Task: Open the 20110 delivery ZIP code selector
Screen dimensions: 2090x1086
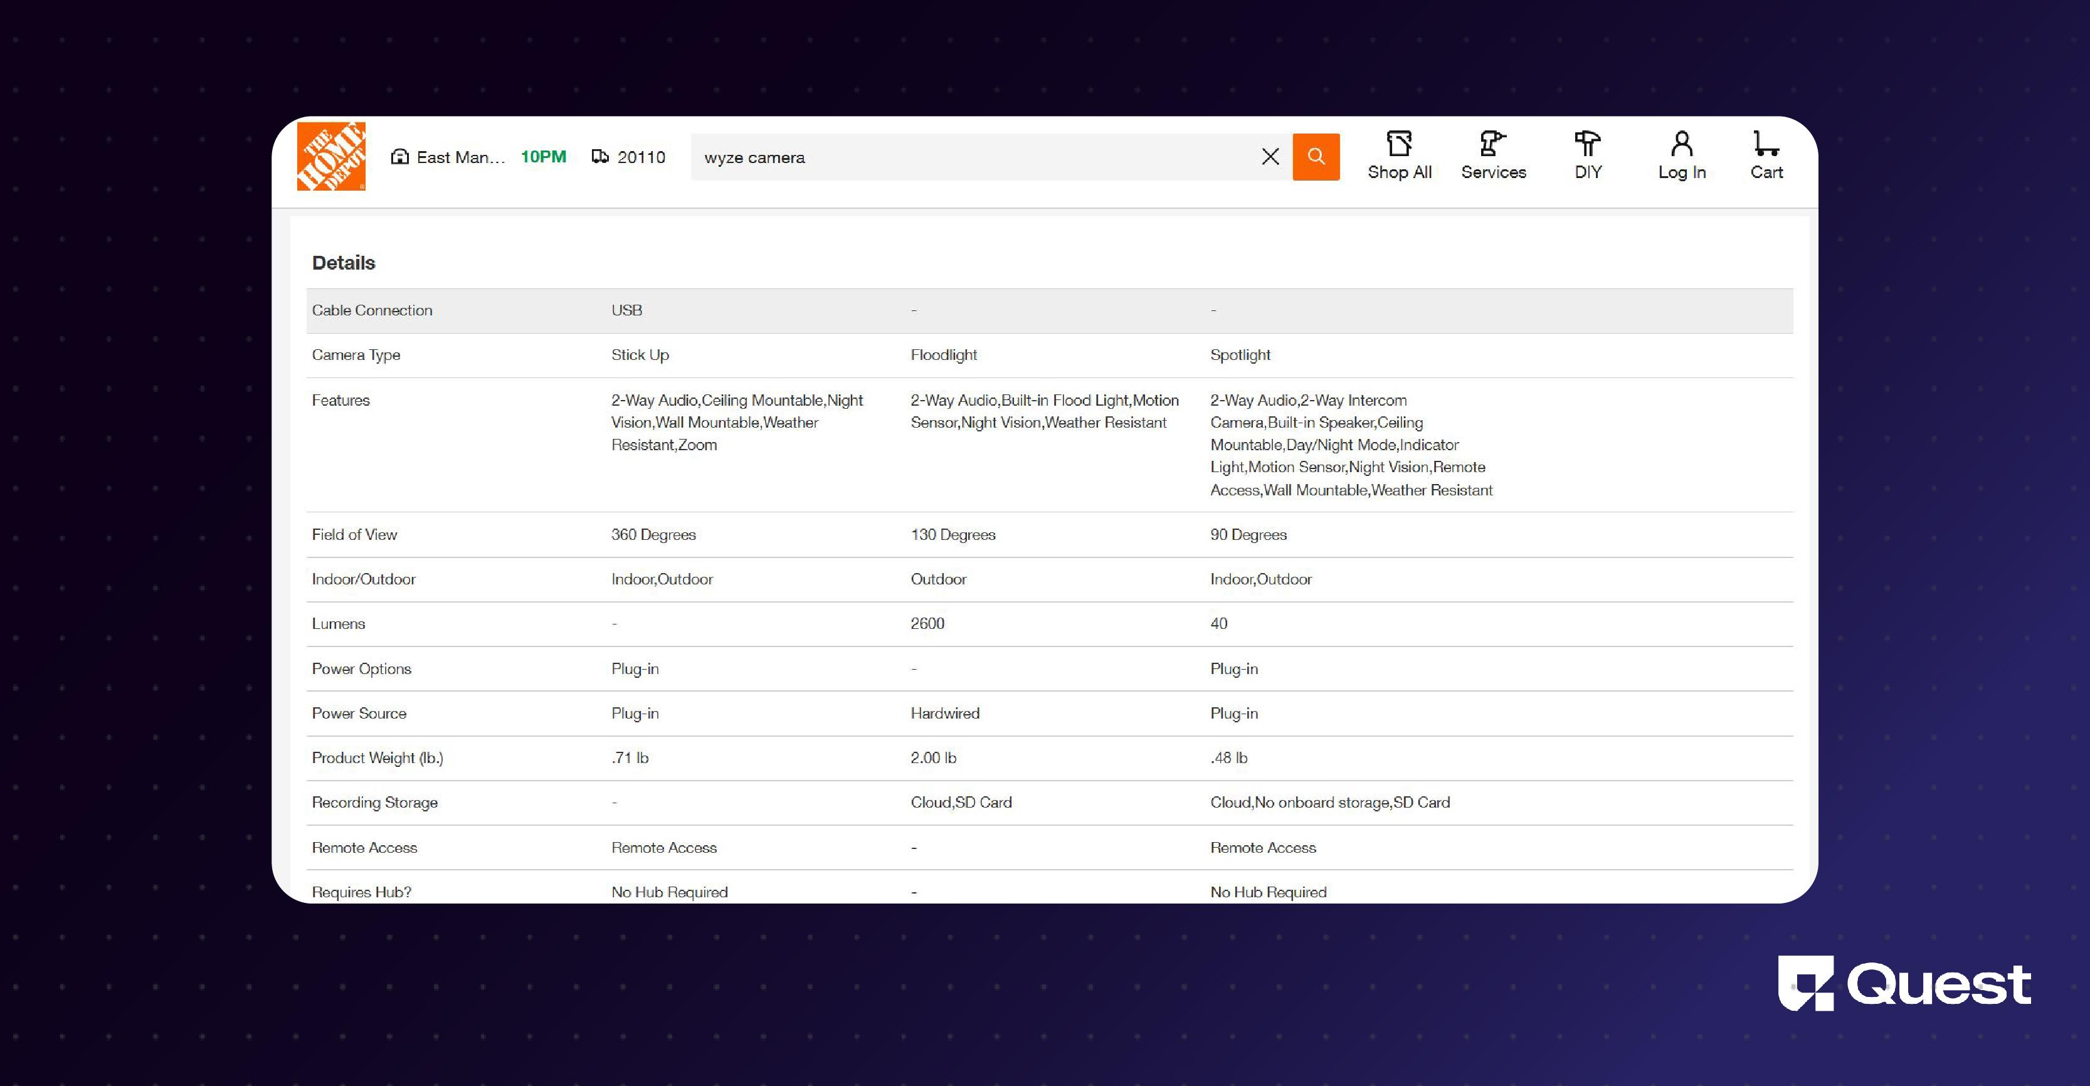Action: [x=628, y=157]
